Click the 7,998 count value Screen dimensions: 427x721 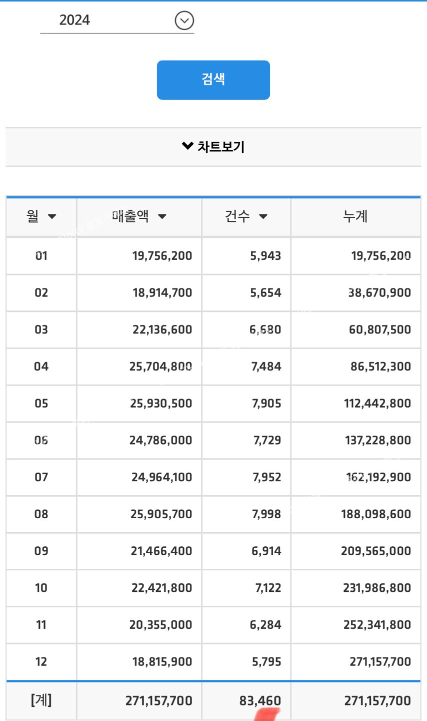(x=266, y=514)
